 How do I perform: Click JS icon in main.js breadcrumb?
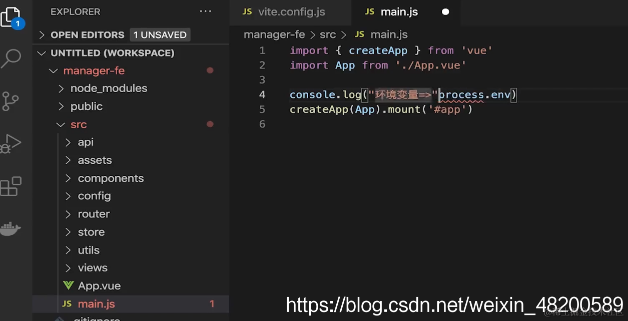(x=359, y=35)
